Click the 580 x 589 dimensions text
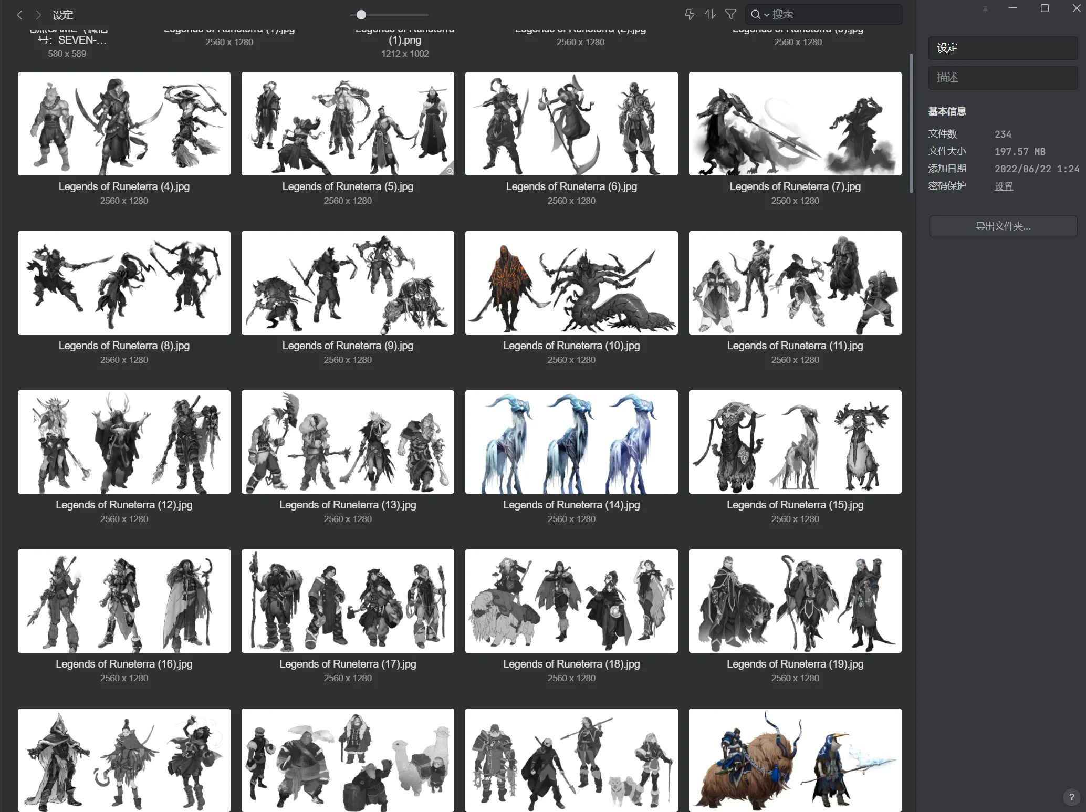The width and height of the screenshot is (1086, 812). click(67, 54)
